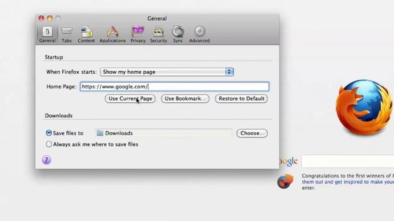Close the General preferences window

click(x=41, y=18)
